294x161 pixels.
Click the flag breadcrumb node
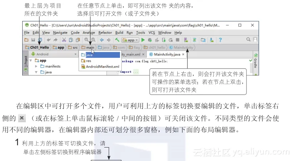pyautogui.click(x=135, y=47)
